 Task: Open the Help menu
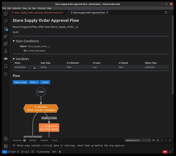click(49, 8)
